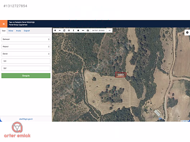This screenshot has width=190, height=142.
Task: Select the locate crosshair tool
Action: pos(69,30)
